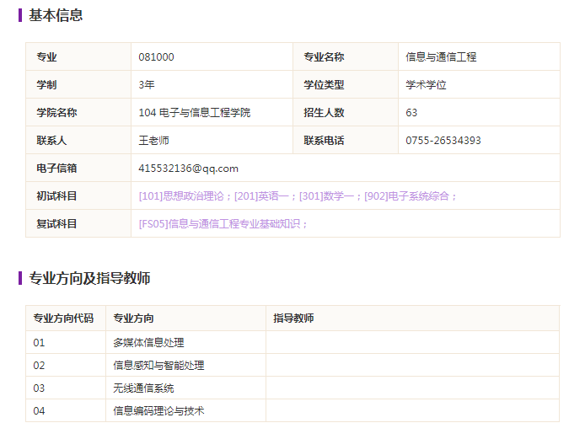This screenshot has width=569, height=439.
Task: Click the 电子信箱 label cell
Action: (x=78, y=168)
